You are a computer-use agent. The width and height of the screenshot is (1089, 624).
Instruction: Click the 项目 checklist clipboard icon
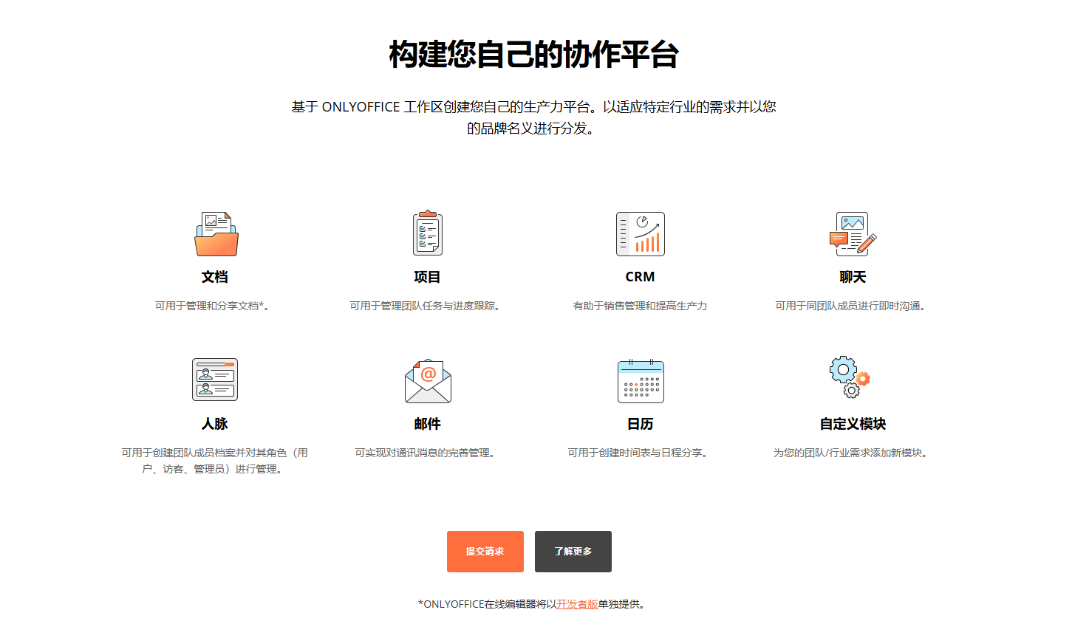click(428, 233)
